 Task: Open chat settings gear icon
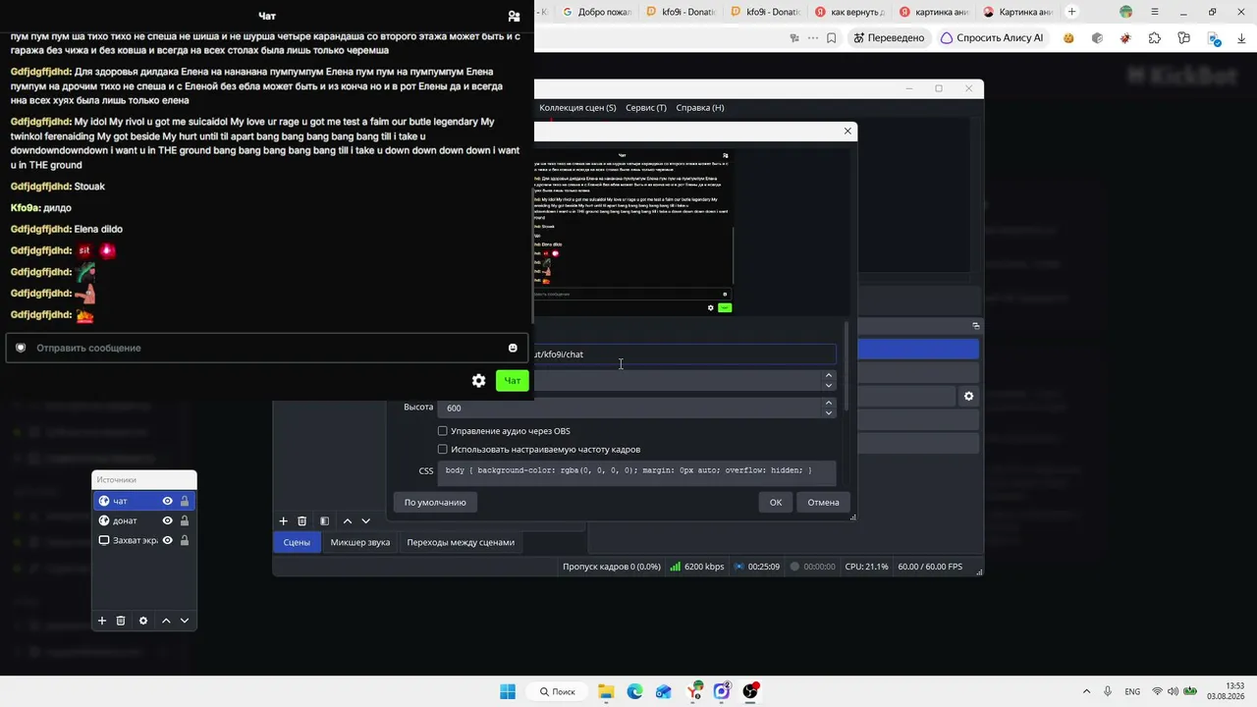(x=478, y=381)
